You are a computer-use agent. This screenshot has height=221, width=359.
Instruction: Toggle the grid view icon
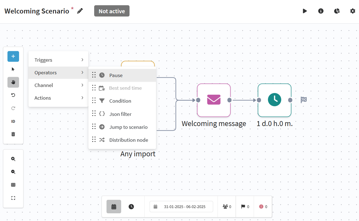tap(13, 185)
